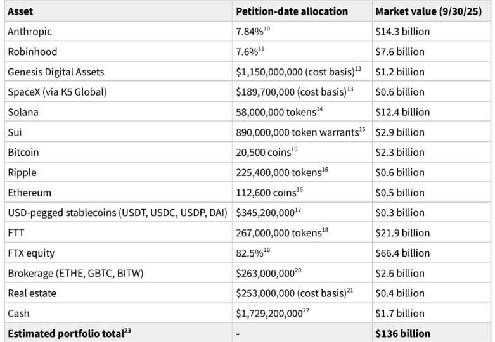The width and height of the screenshot is (495, 342).
Task: Click the FTX equity row label
Action: 31,253
